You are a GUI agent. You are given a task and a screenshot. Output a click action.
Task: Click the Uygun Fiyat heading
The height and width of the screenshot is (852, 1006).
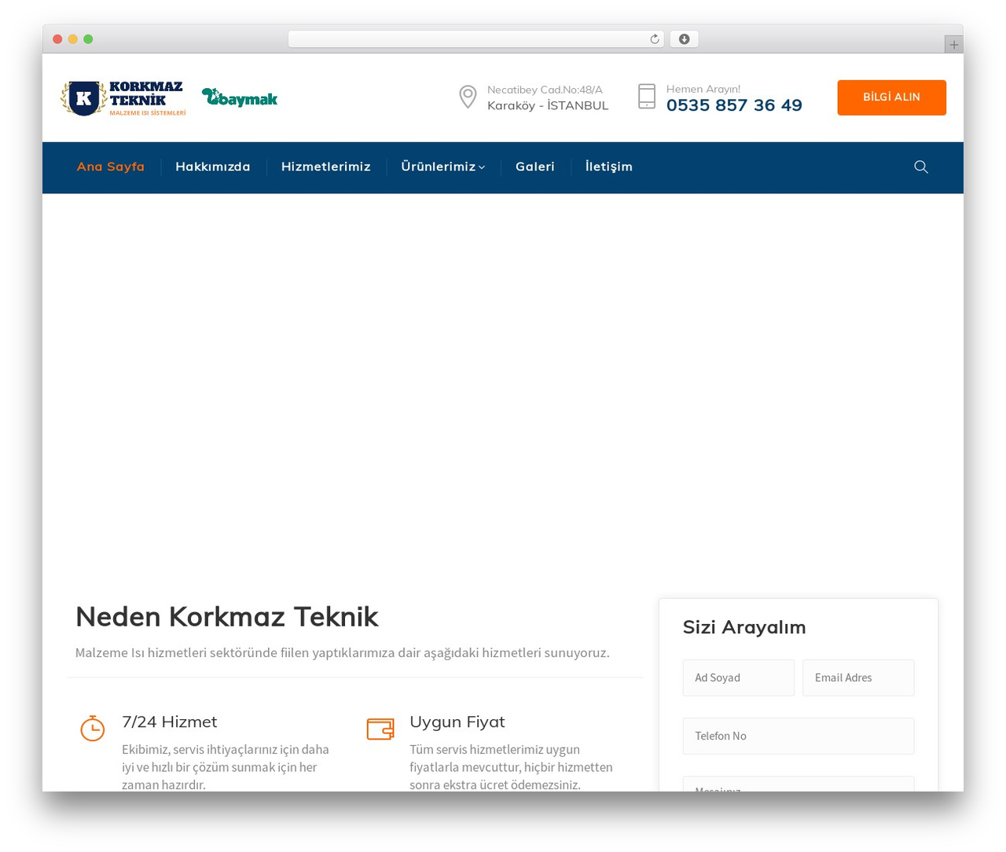click(457, 722)
